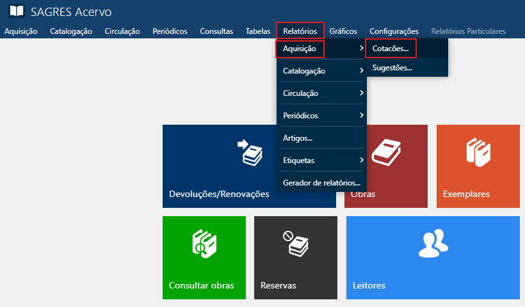This screenshot has height=307, width=525.
Task: Click the SAGRES Acervo book logo icon
Action: [16, 11]
